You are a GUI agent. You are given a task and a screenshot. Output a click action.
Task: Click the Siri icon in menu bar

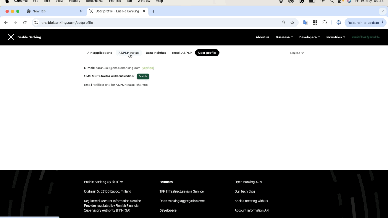[x=349, y=1]
